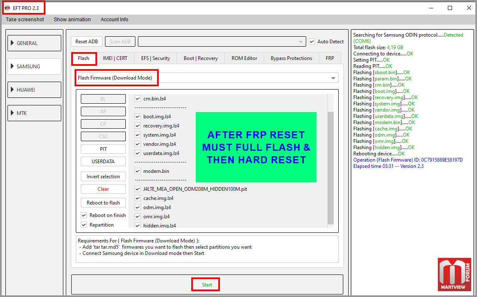Switch to the FRP tab
This screenshot has width=477, height=297.
pyautogui.click(x=330, y=58)
